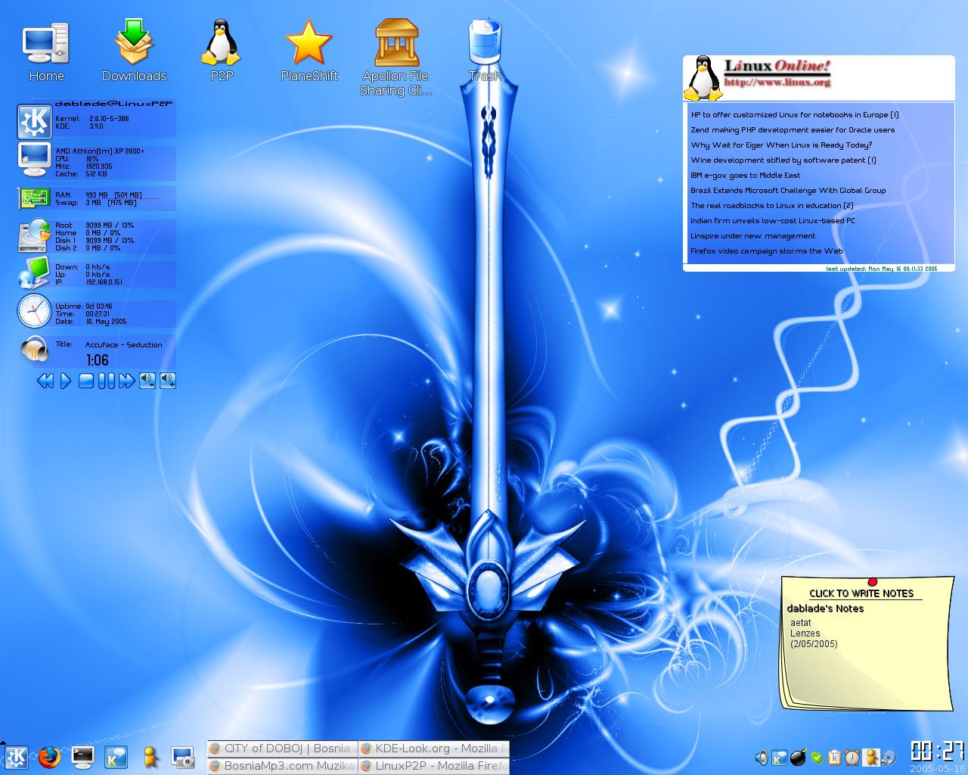Click the analog clock icon in widget
This screenshot has height=775, width=968.
(x=34, y=310)
